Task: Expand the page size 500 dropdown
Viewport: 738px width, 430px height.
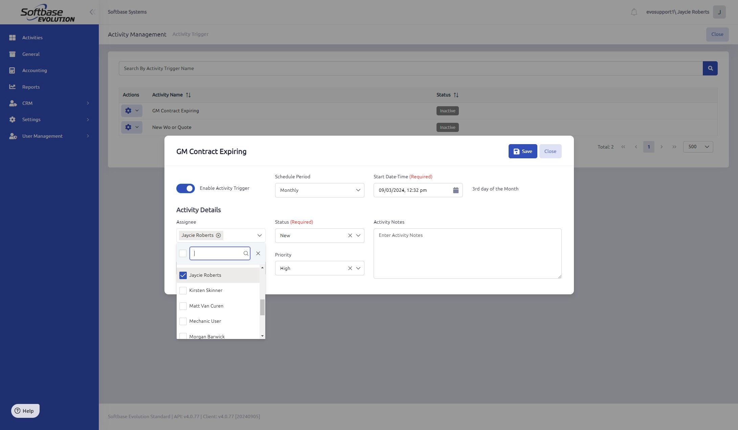Action: [x=698, y=147]
